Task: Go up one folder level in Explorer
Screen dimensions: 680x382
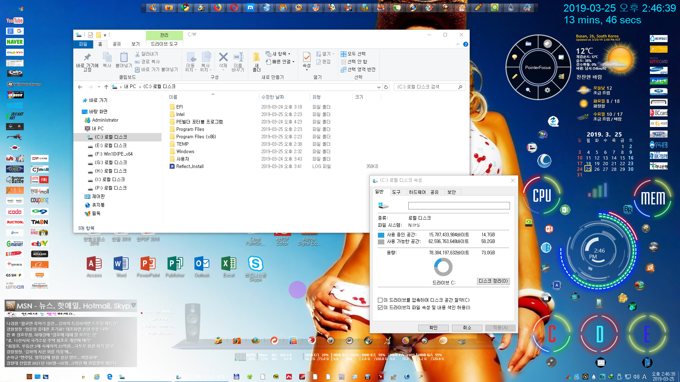Action: tap(106, 87)
